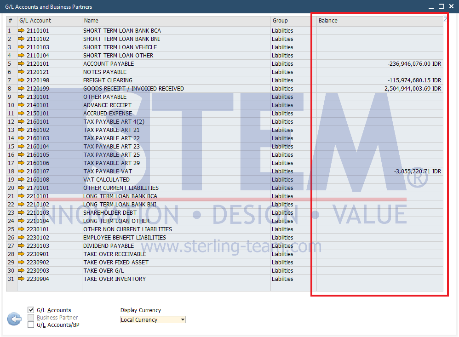The width and height of the screenshot is (459, 337).
Task: Select the -236,946,076.00 IDR balance cell
Action: pyautogui.click(x=380, y=64)
